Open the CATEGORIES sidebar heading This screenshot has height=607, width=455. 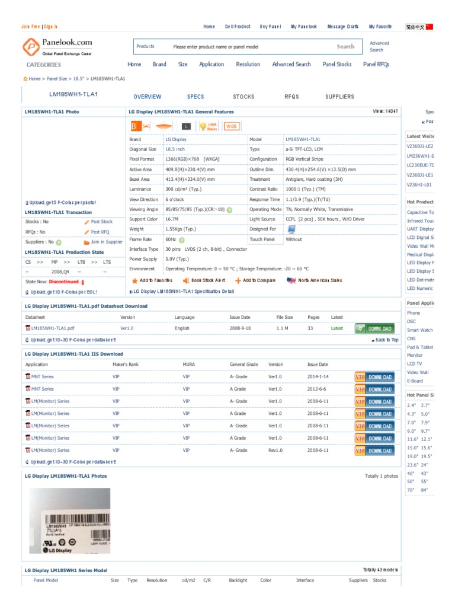[44, 65]
